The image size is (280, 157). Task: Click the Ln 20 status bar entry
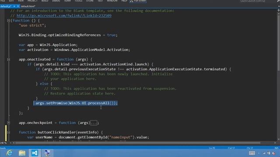click(x=212, y=148)
